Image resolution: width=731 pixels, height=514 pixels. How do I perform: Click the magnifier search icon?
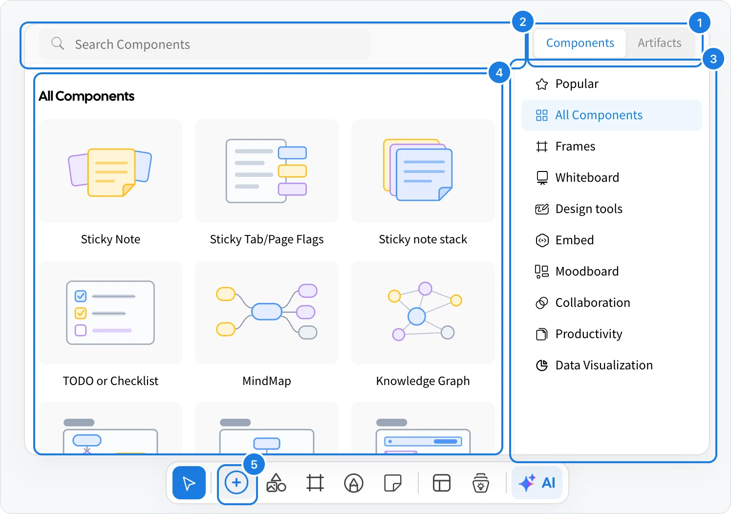click(58, 43)
